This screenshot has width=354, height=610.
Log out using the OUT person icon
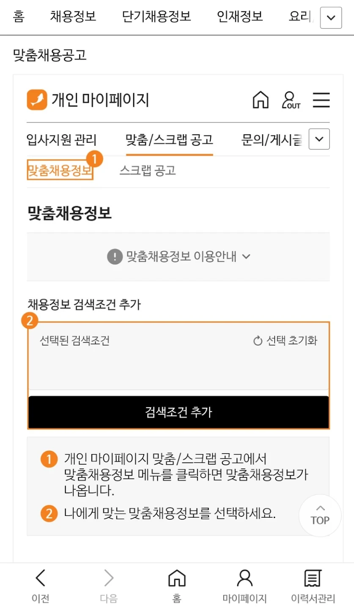(x=290, y=100)
